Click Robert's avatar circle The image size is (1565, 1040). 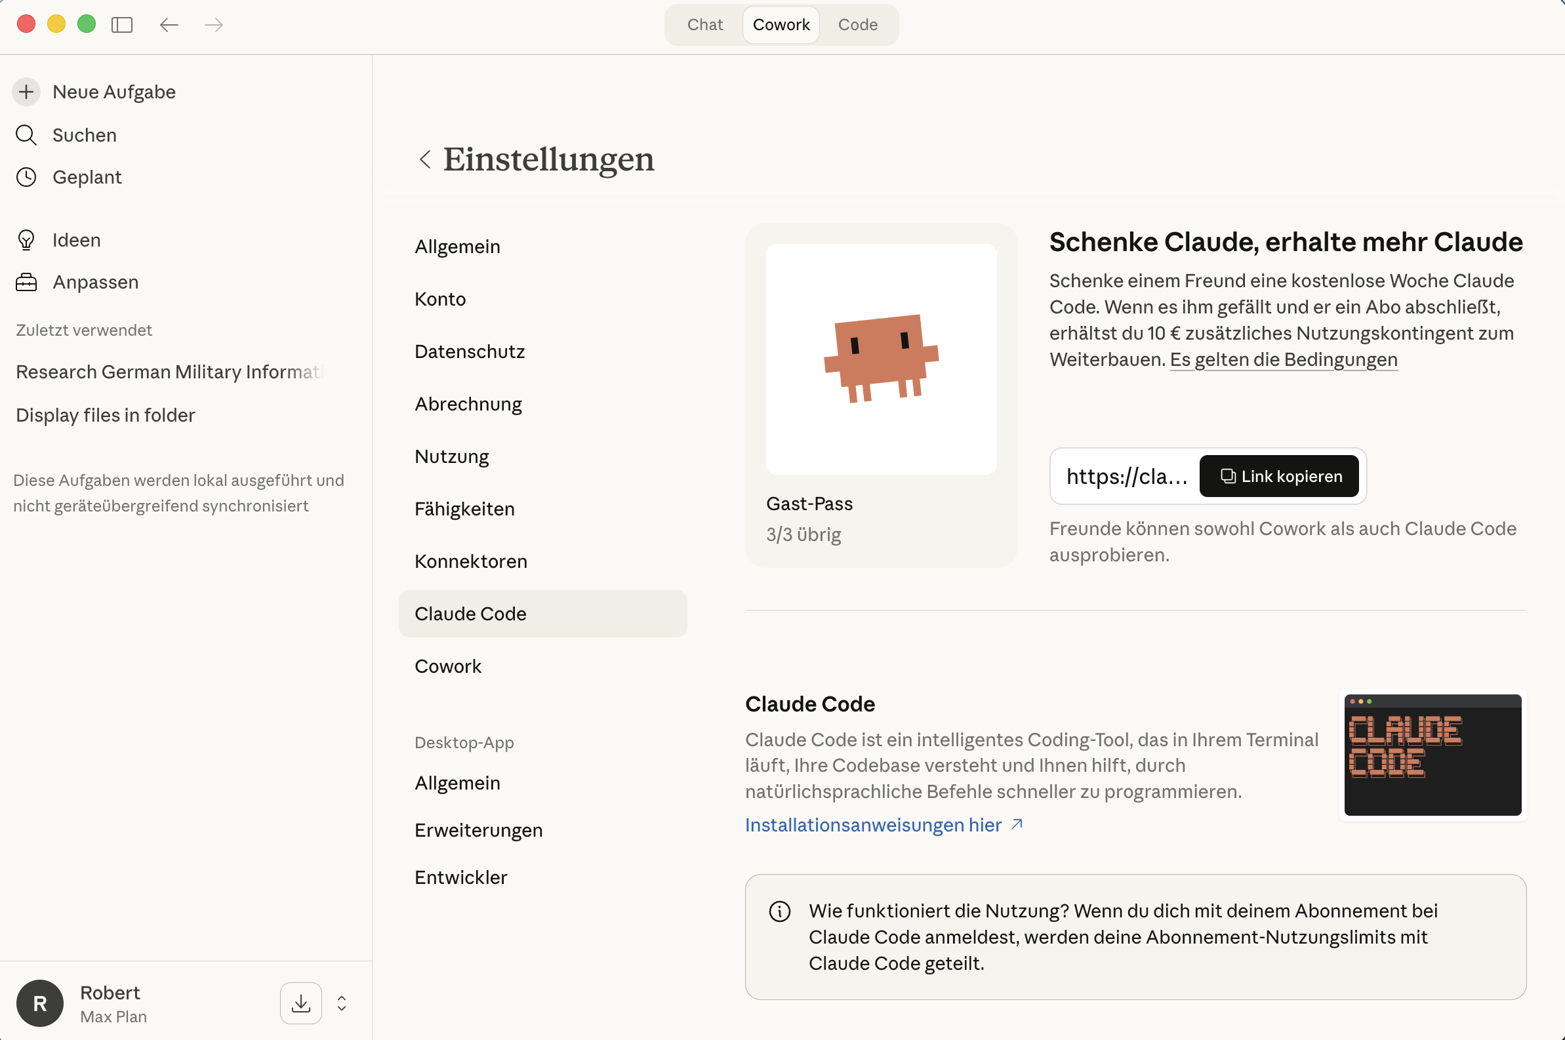[39, 1003]
